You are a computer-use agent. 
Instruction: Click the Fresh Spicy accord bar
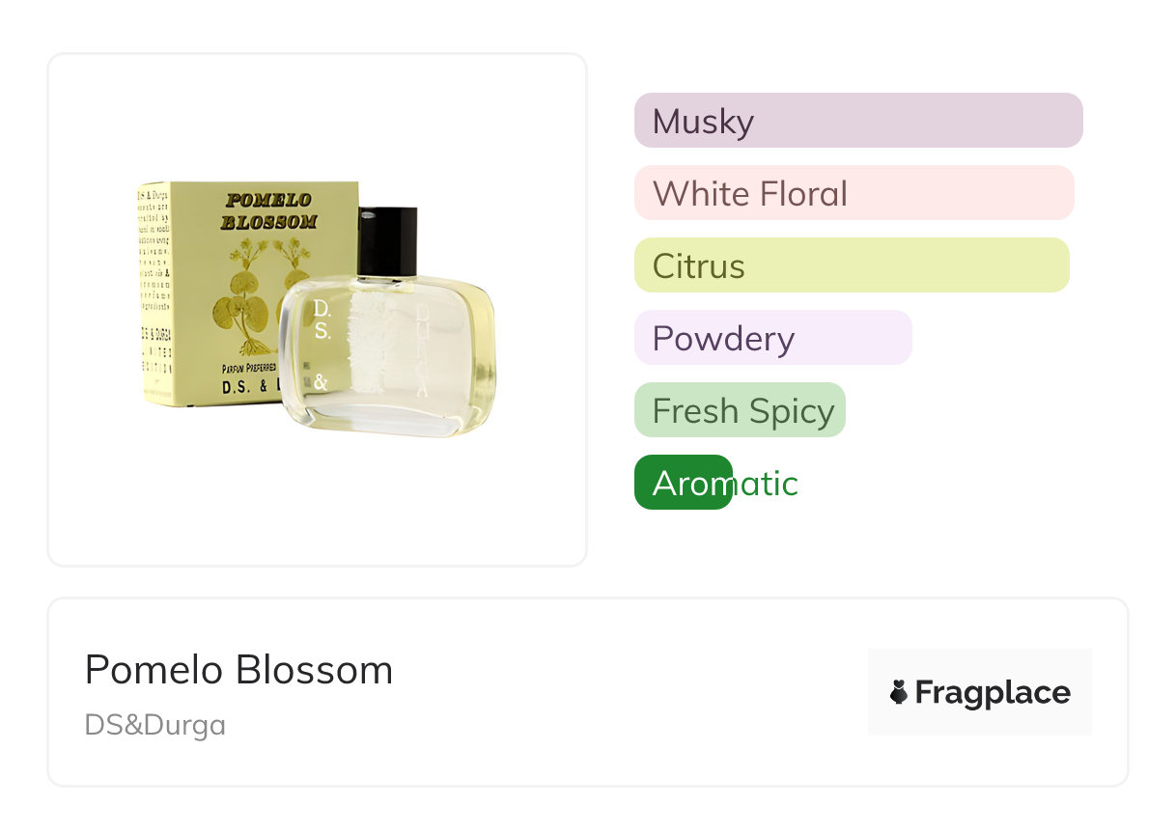point(740,410)
